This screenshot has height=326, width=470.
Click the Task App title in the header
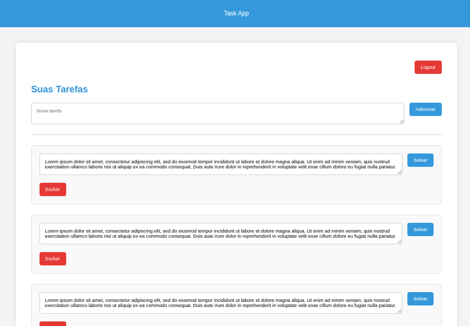coord(236,13)
